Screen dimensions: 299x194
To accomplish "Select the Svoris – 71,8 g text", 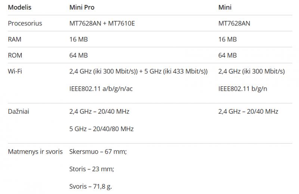I will [x=90, y=187].
